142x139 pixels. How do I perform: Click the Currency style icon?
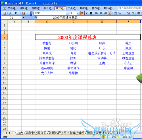click(x=115, y=13)
